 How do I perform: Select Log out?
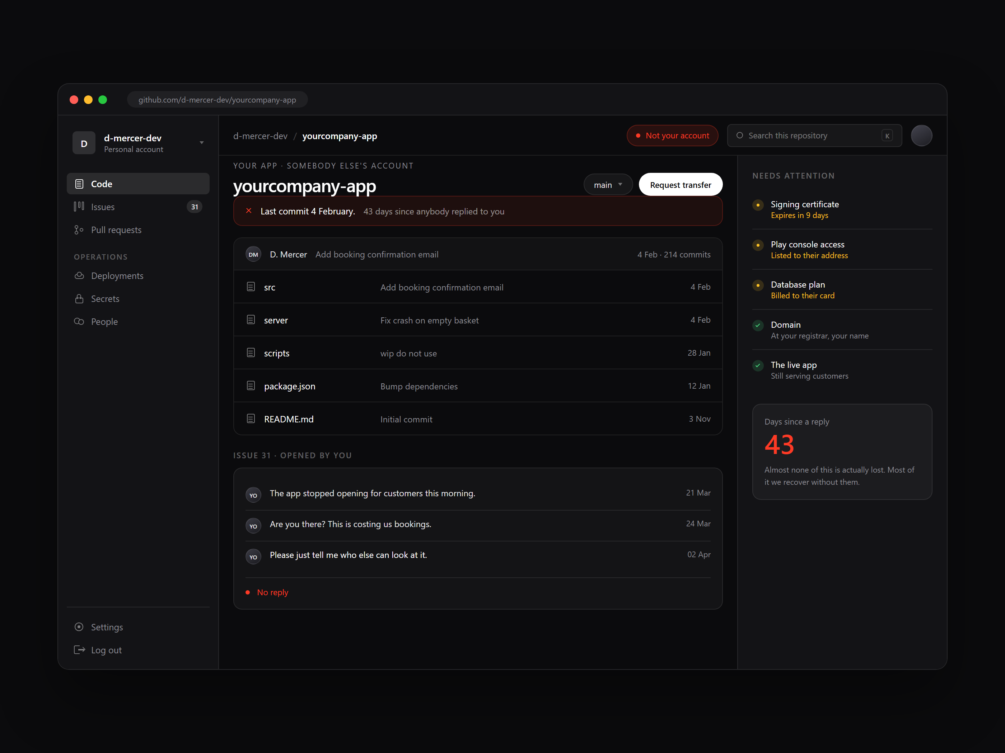coord(138,650)
